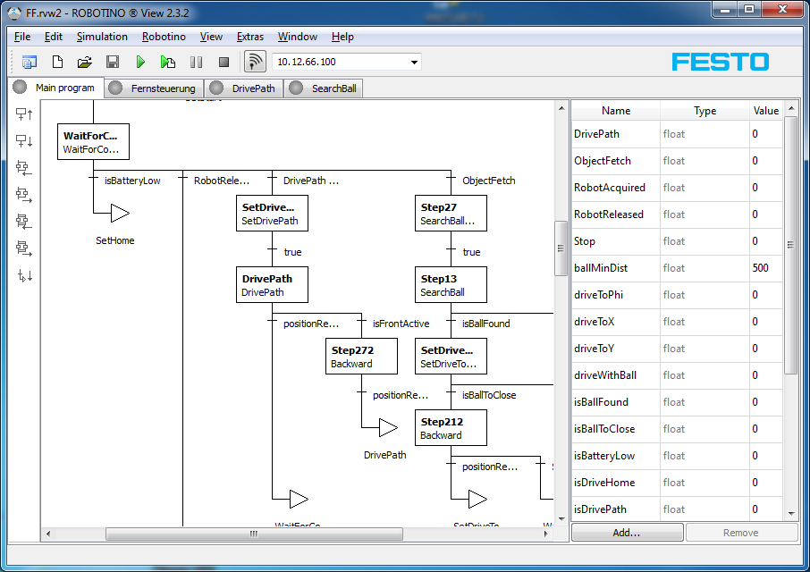
Task: Click the canvas horizontal scrollbar thumb
Action: click(x=254, y=534)
